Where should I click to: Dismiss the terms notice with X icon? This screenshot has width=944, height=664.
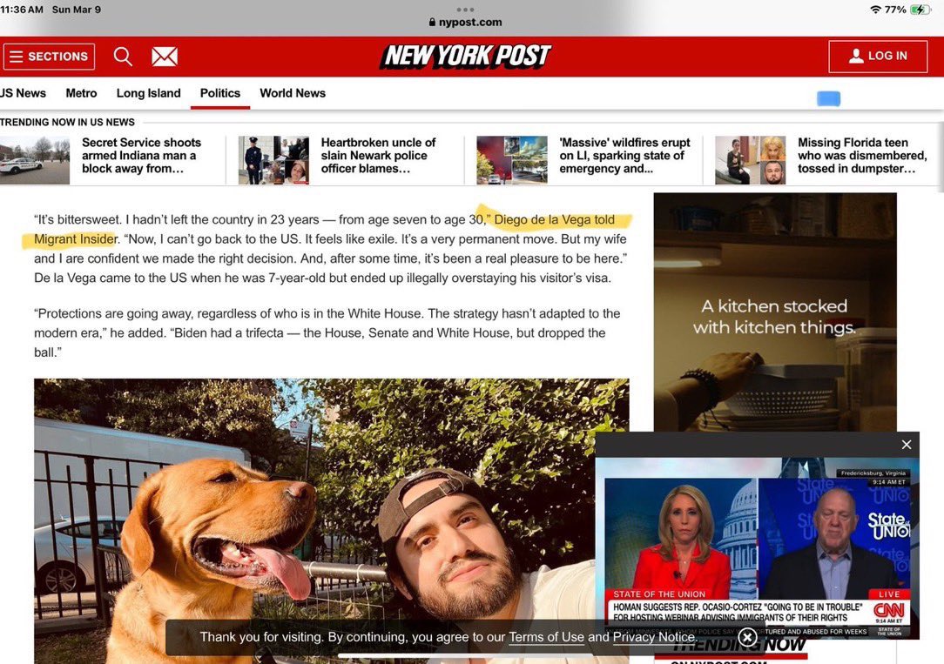747,637
